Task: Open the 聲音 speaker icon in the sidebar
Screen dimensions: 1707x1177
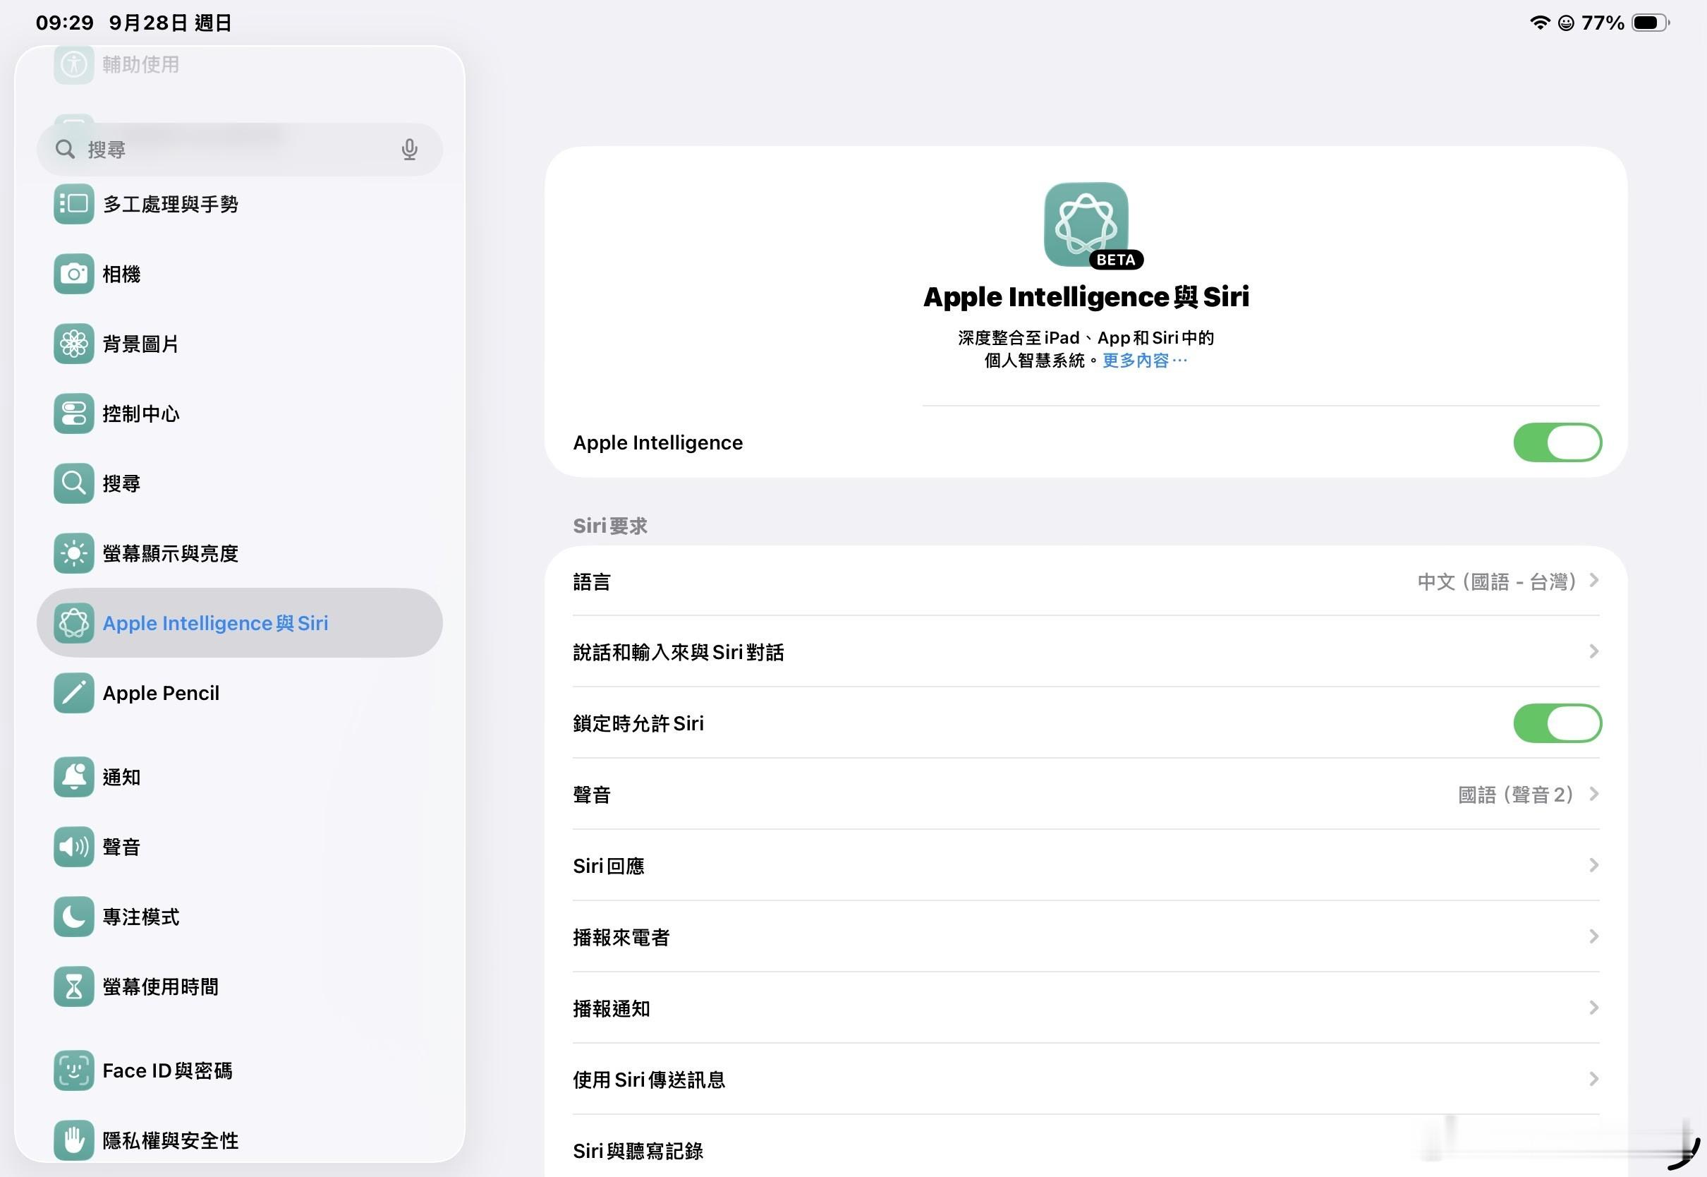Action: point(73,847)
